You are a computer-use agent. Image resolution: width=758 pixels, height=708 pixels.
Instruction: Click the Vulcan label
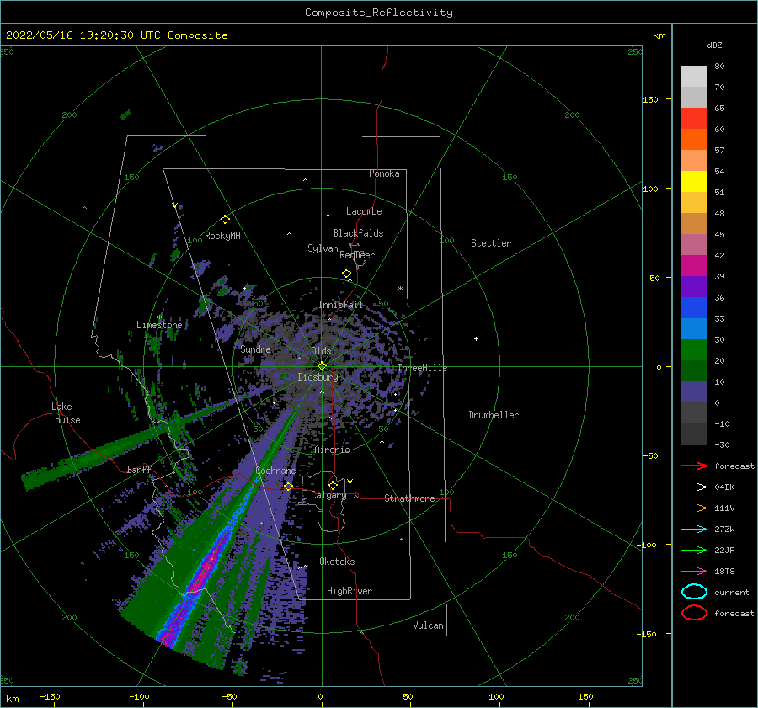(x=428, y=625)
